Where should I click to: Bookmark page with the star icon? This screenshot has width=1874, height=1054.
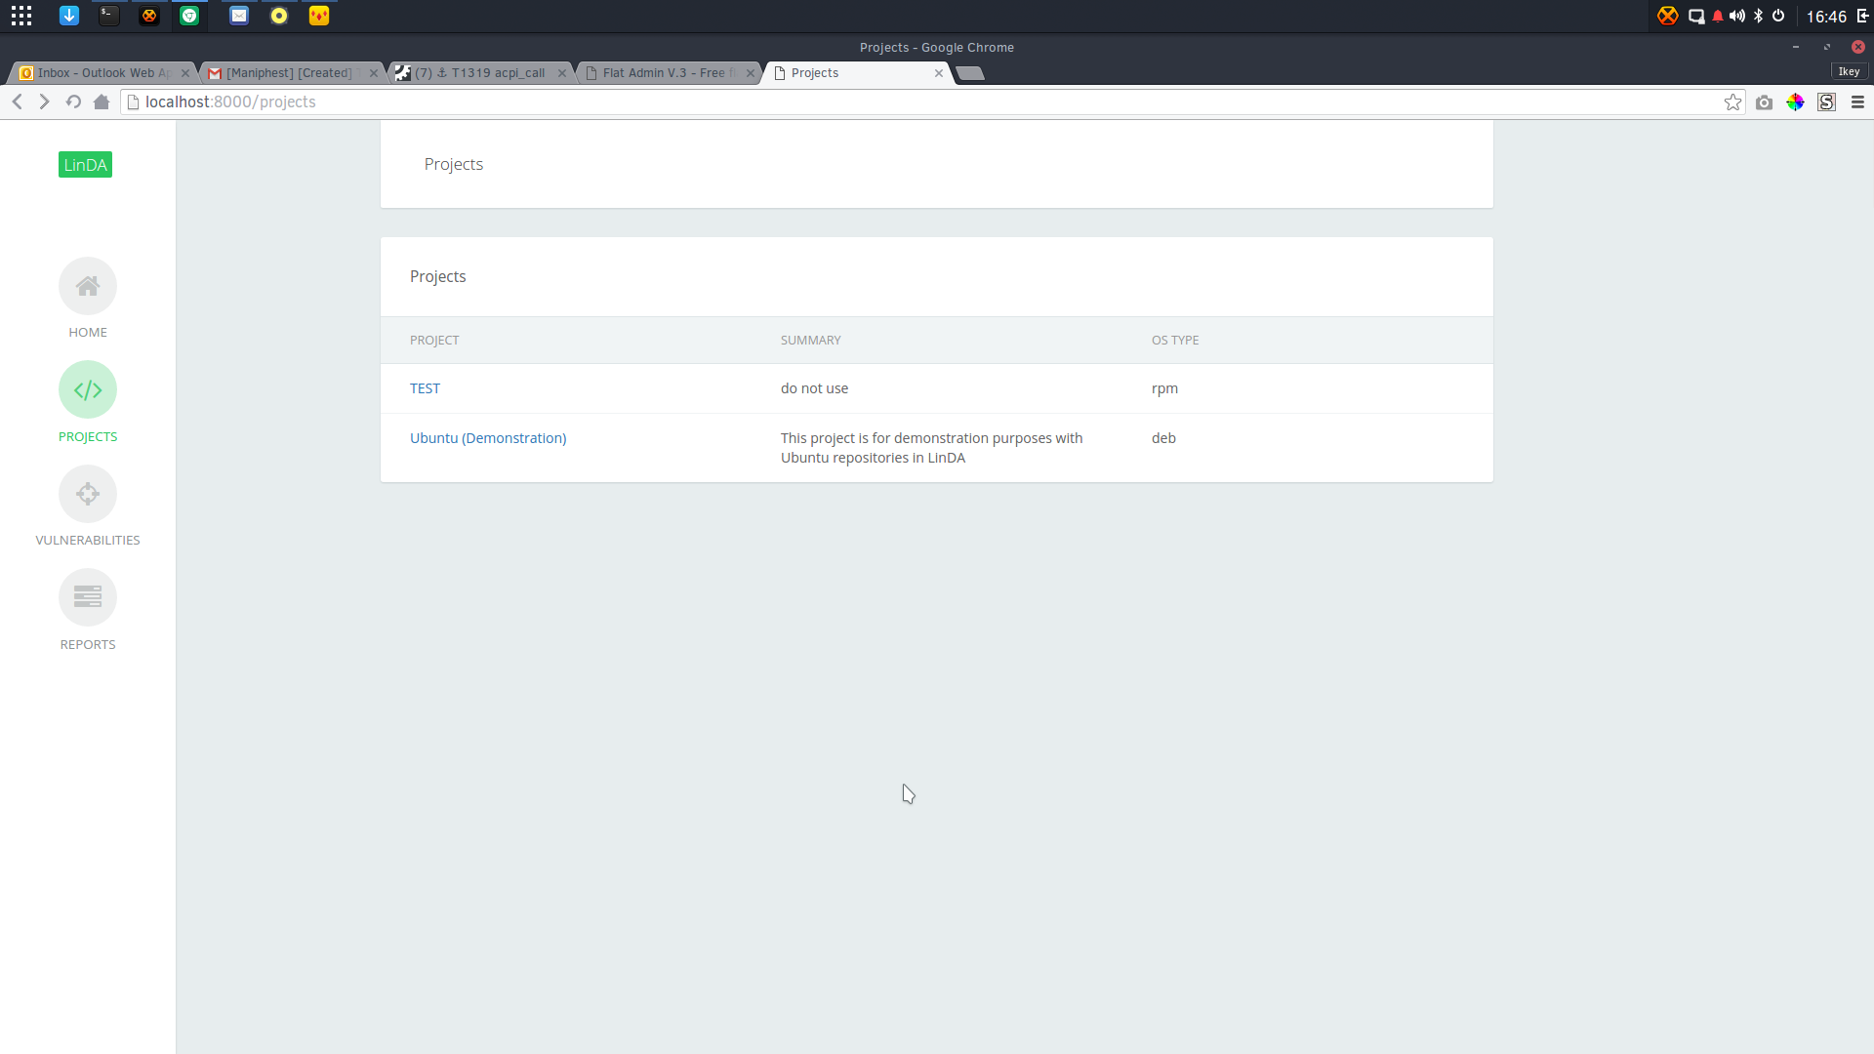click(x=1732, y=102)
